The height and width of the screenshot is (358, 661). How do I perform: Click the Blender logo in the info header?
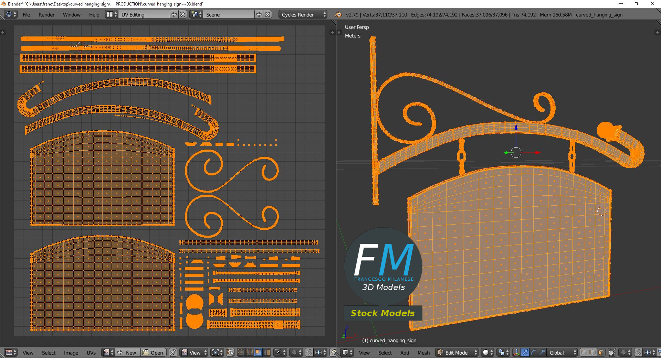[338, 14]
